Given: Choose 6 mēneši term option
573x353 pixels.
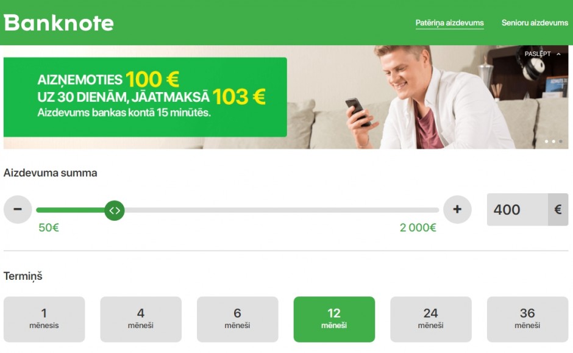Looking at the screenshot, I should click(238, 319).
